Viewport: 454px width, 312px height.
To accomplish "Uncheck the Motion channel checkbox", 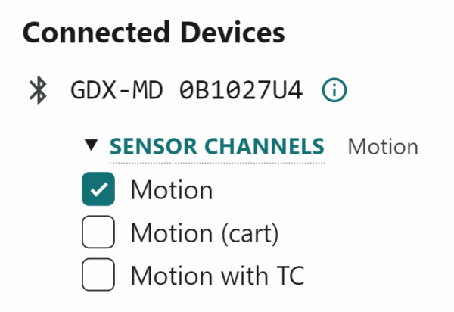I will click(x=98, y=190).
